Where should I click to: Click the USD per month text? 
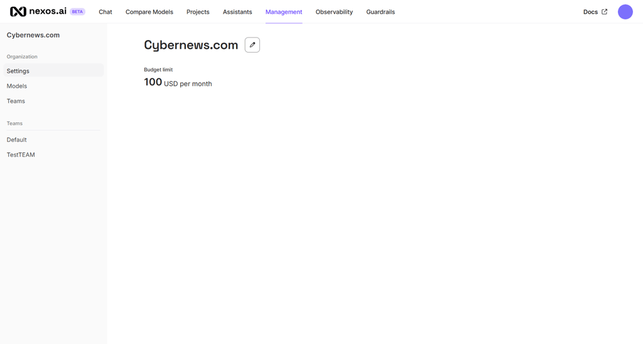click(x=188, y=84)
